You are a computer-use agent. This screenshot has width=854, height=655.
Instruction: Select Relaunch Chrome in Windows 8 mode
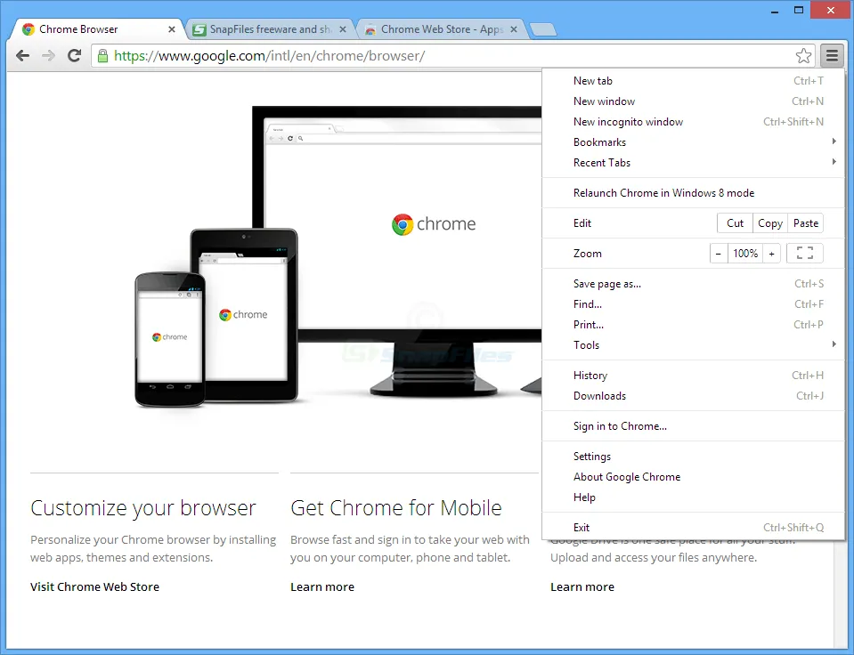pyautogui.click(x=694, y=193)
